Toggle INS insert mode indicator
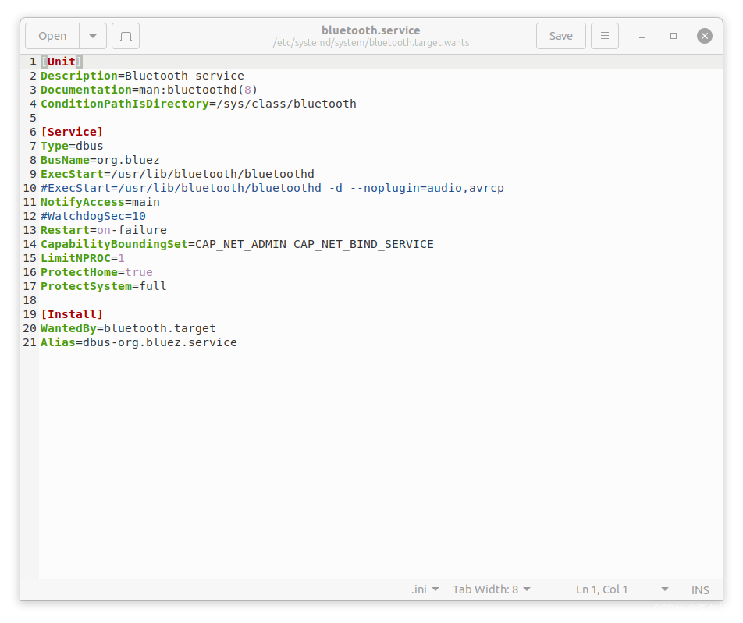The image size is (743, 623). [700, 589]
